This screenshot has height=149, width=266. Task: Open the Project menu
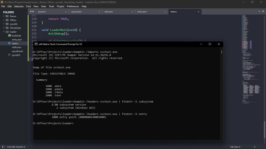click(61, 6)
